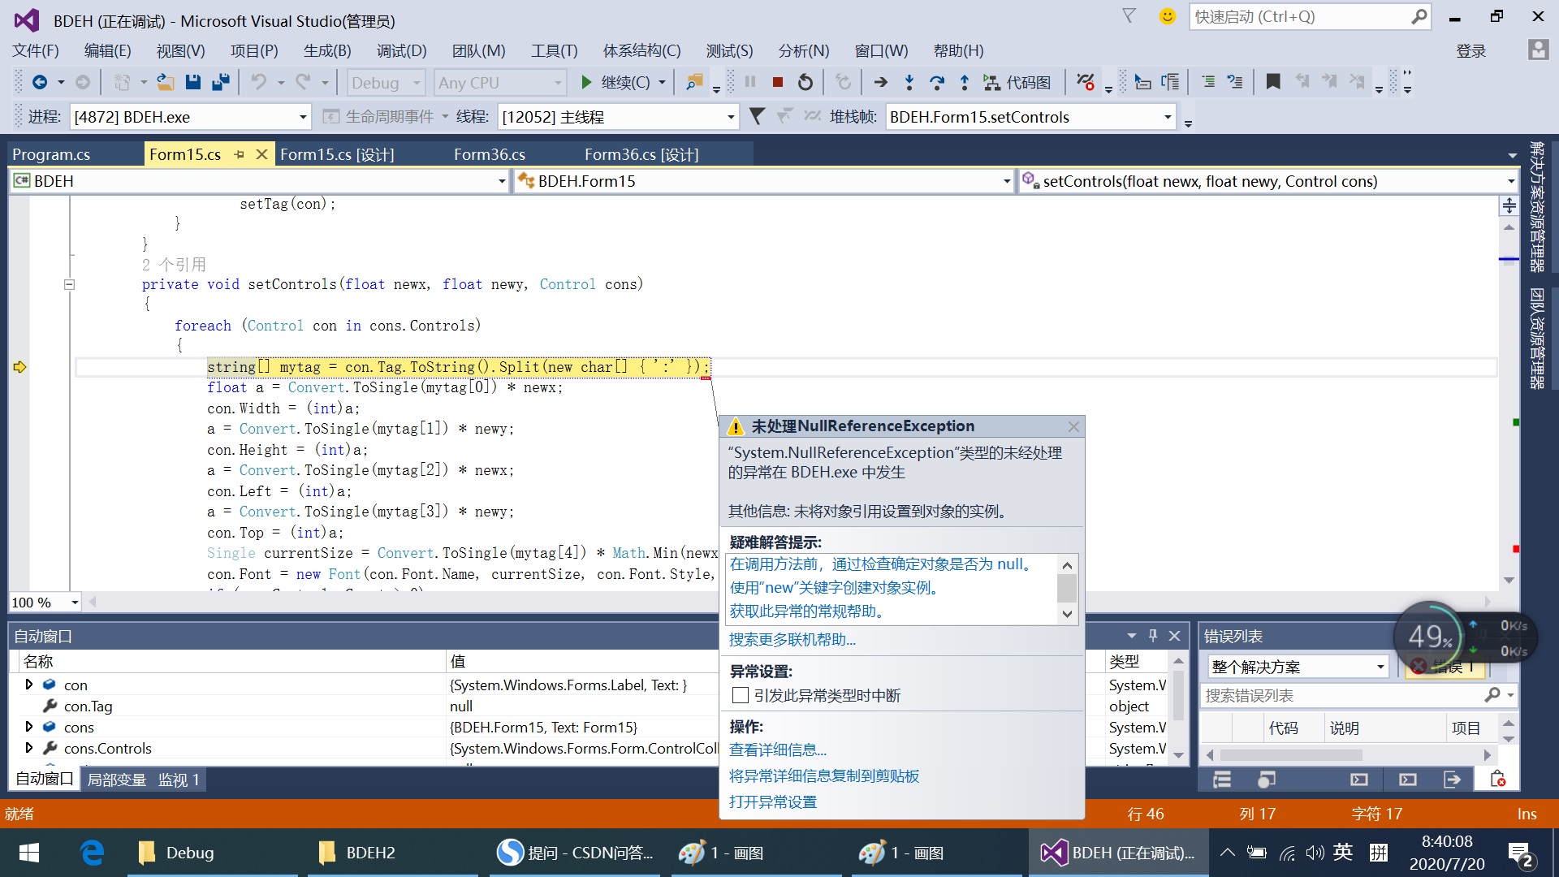Open 搜索更多联机帮助 link
1559x877 pixels.
tap(792, 640)
